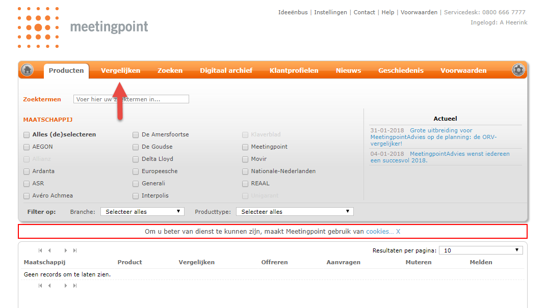547x308 pixels.
Task: Click the Aanvragen column header
Action: [x=343, y=262]
